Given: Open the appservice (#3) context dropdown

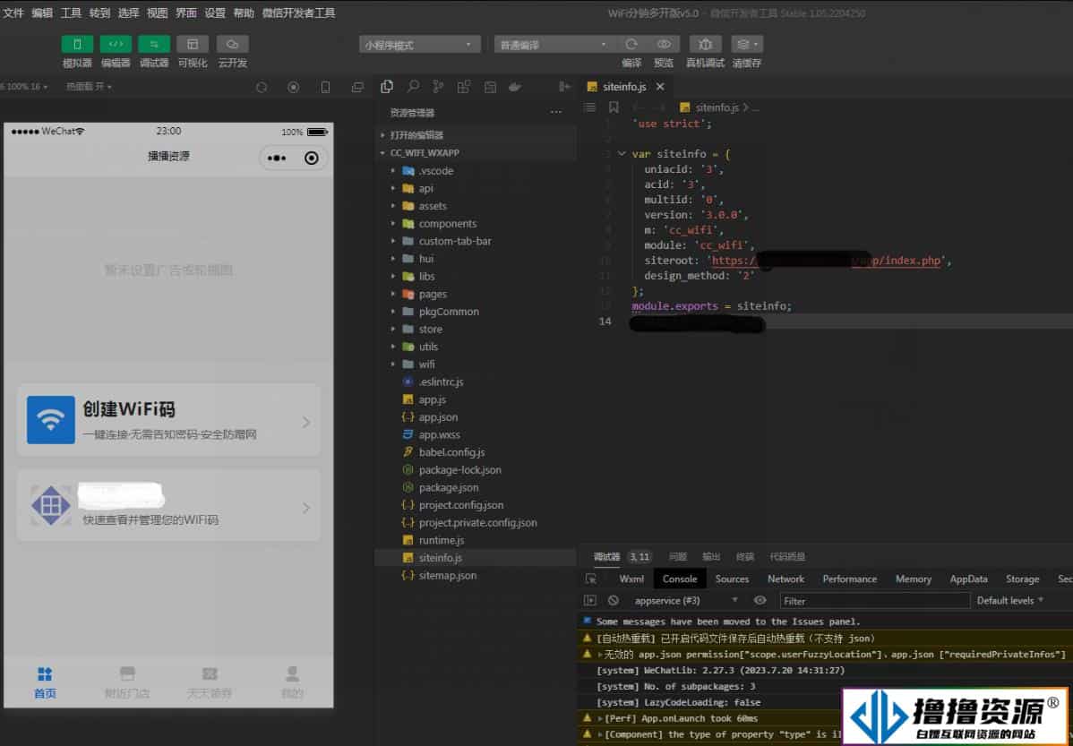Looking at the screenshot, I should [x=684, y=600].
